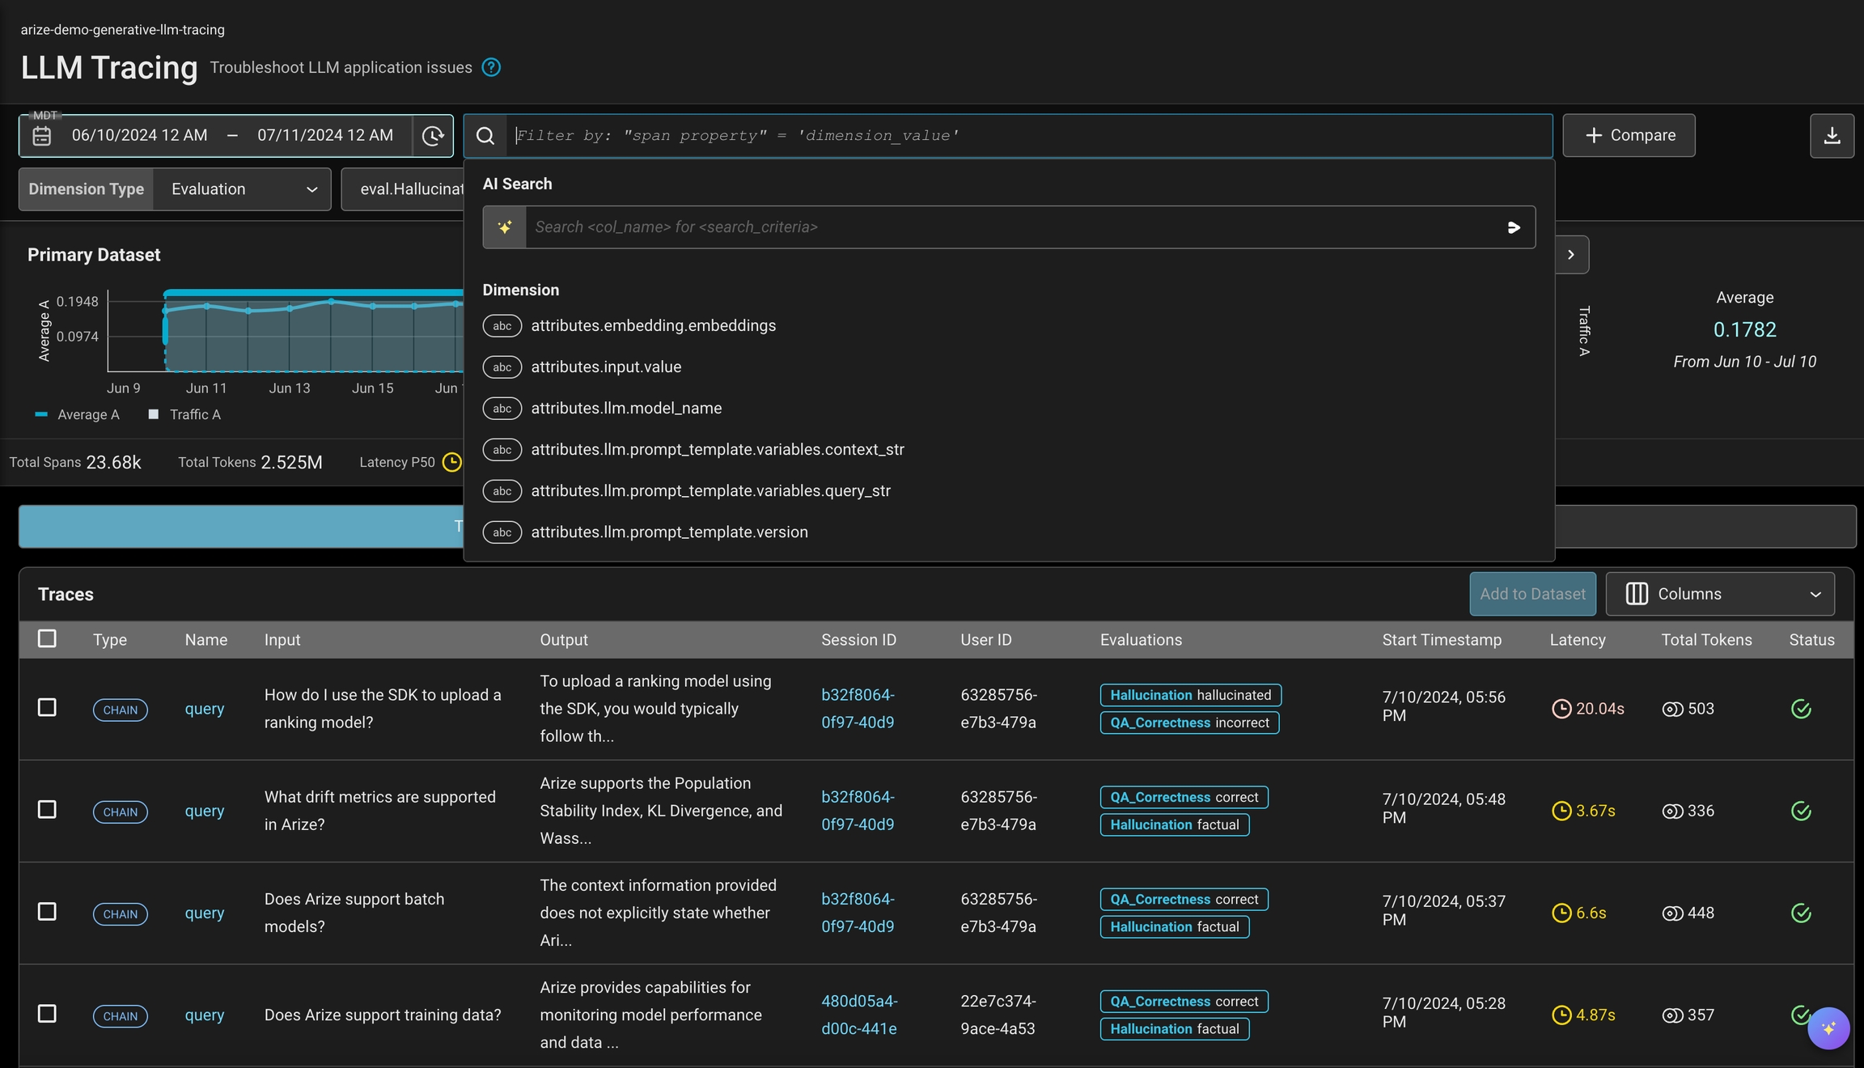Select the ranking model query row checkbox

[48, 708]
